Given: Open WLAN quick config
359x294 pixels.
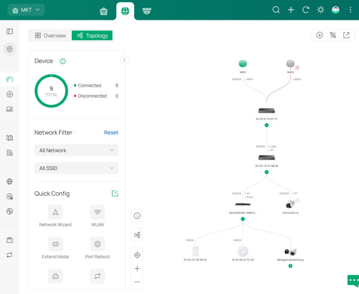Looking at the screenshot, I should (x=97, y=212).
